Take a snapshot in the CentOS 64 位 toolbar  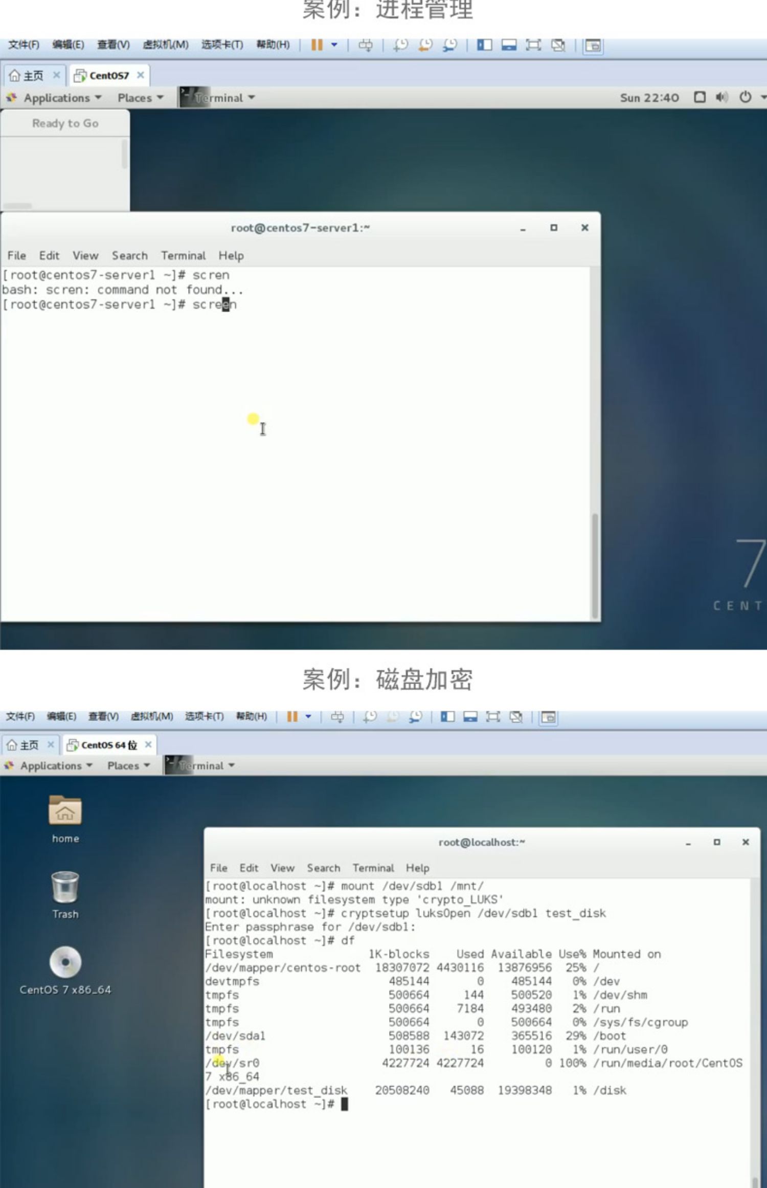coord(370,717)
